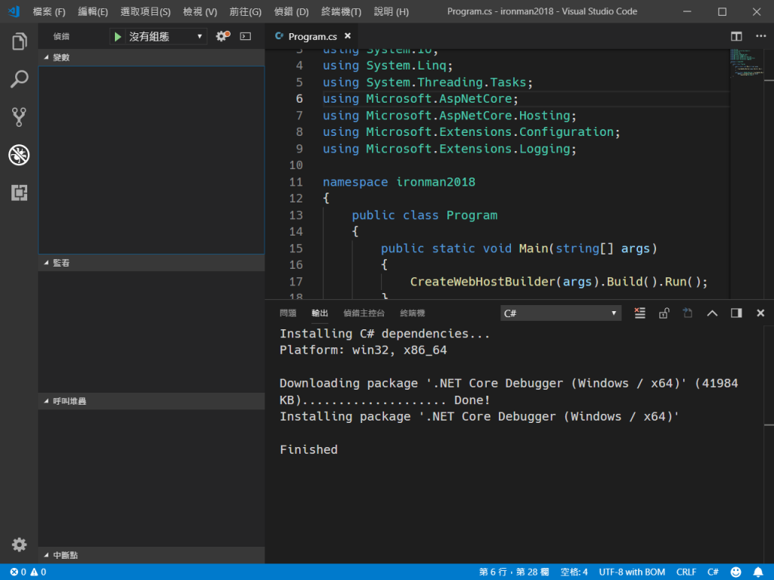
Task: Close the Program.cs editor tab
Action: (x=348, y=35)
